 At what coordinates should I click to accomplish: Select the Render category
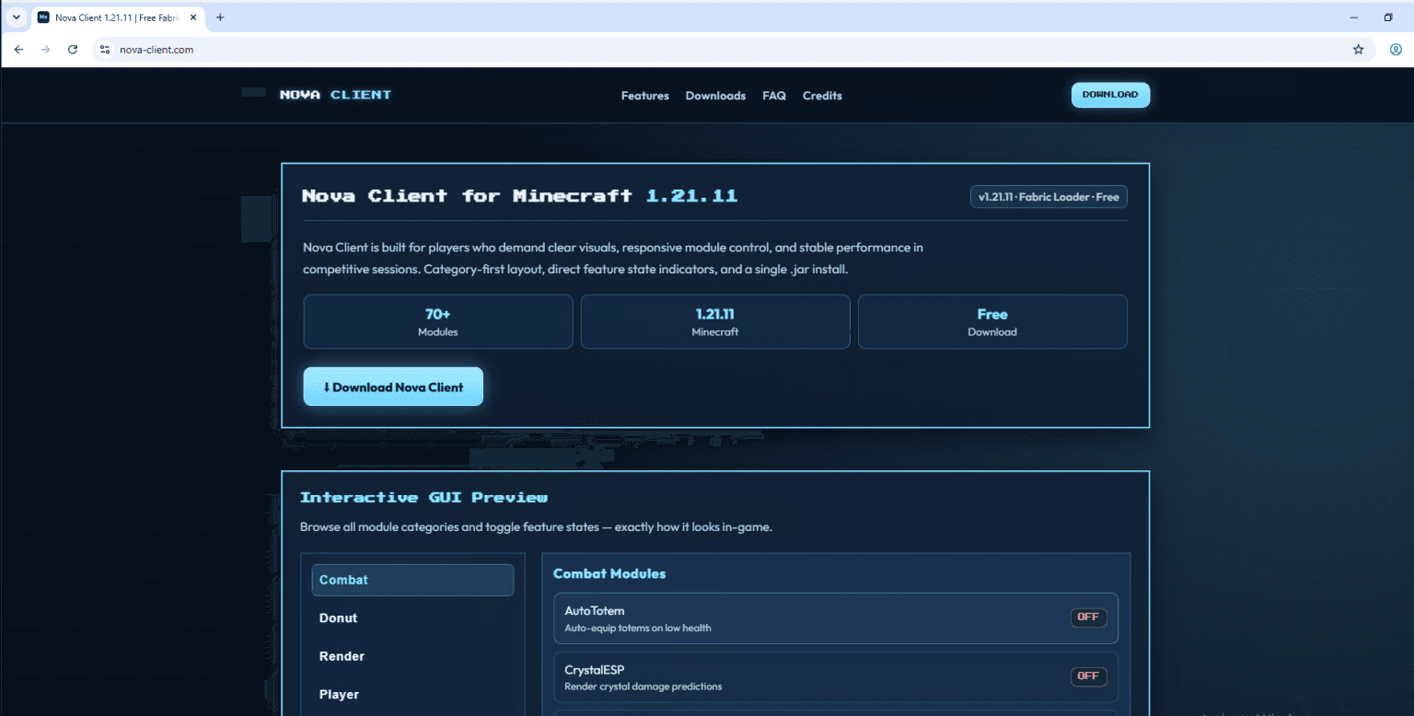click(412, 656)
